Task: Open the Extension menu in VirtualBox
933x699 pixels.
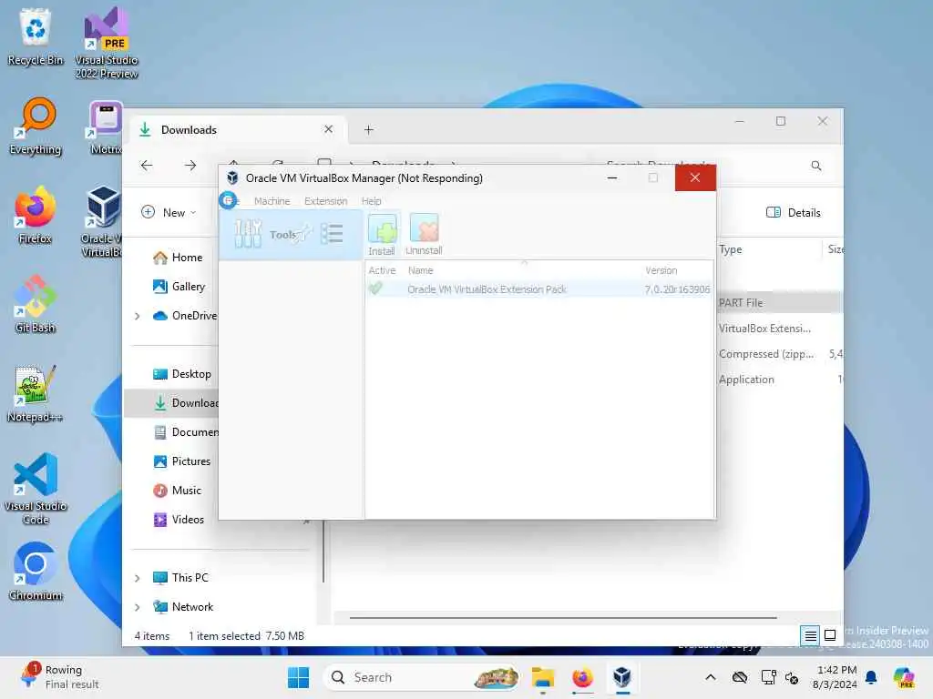Action: pyautogui.click(x=325, y=201)
